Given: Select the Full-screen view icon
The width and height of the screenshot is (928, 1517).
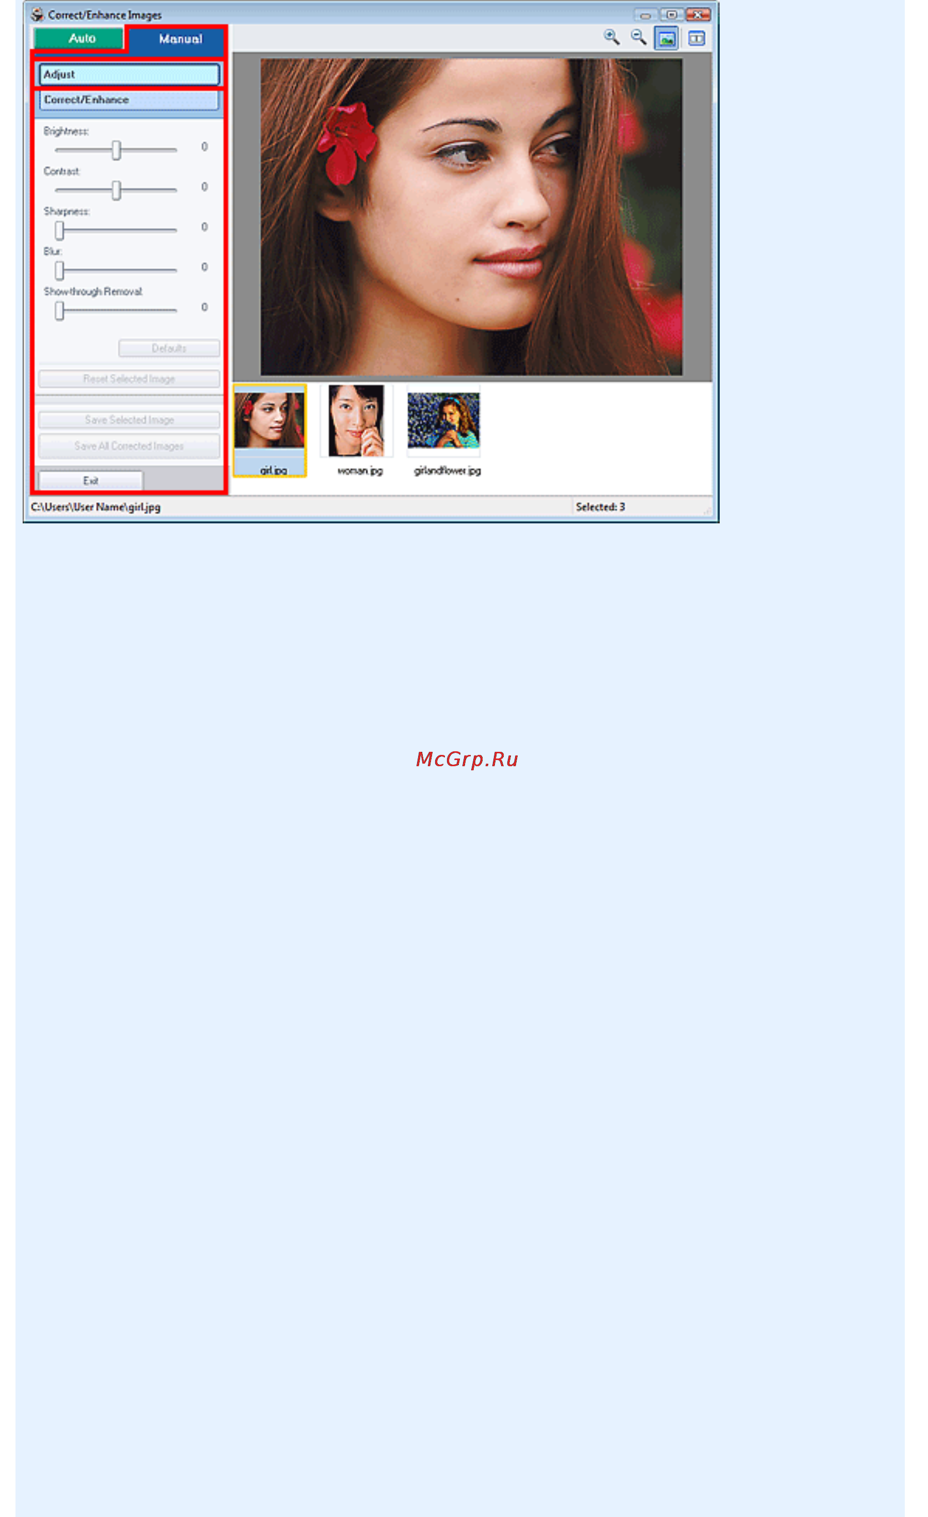Looking at the screenshot, I should (x=667, y=38).
